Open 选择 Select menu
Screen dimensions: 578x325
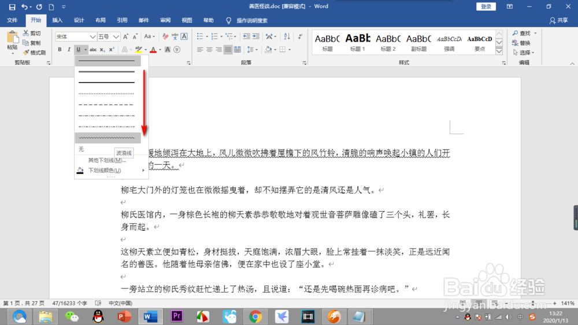524,53
